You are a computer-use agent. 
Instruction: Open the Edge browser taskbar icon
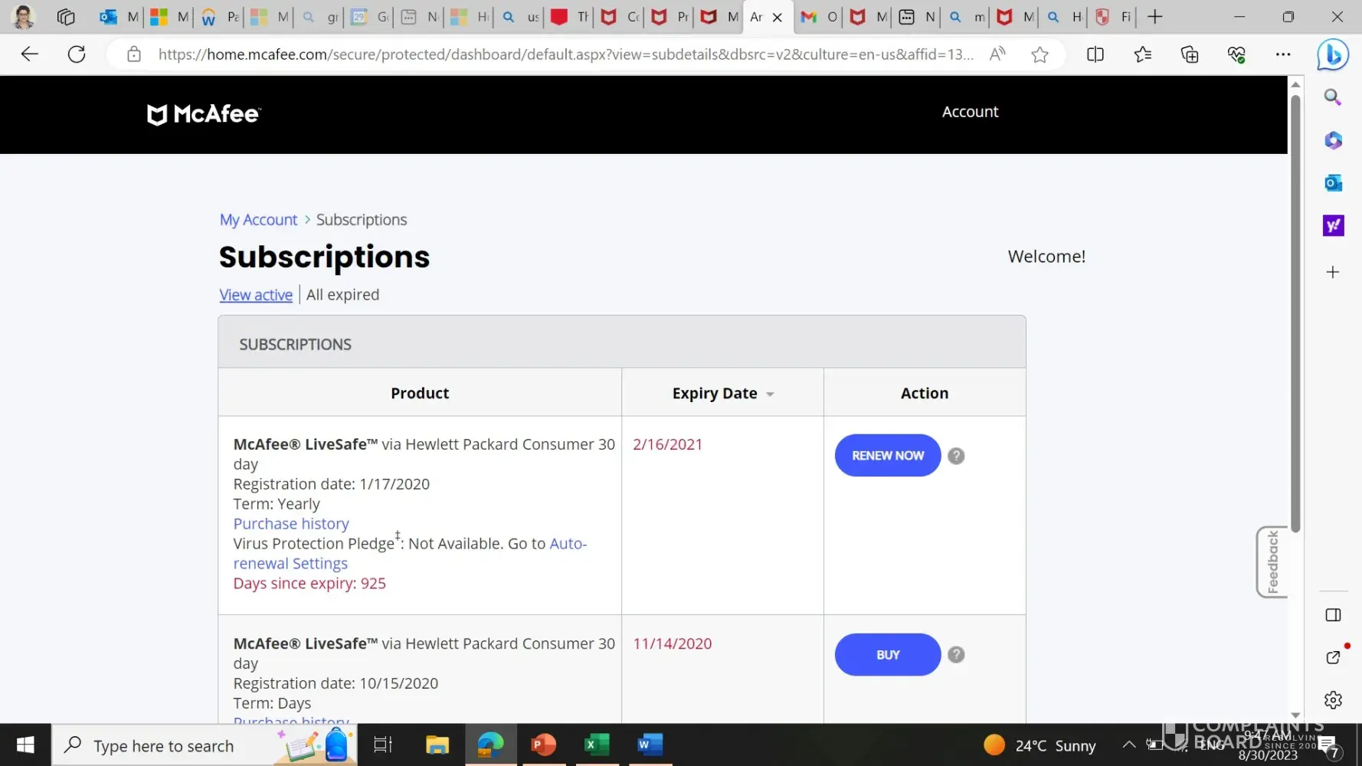[491, 745]
